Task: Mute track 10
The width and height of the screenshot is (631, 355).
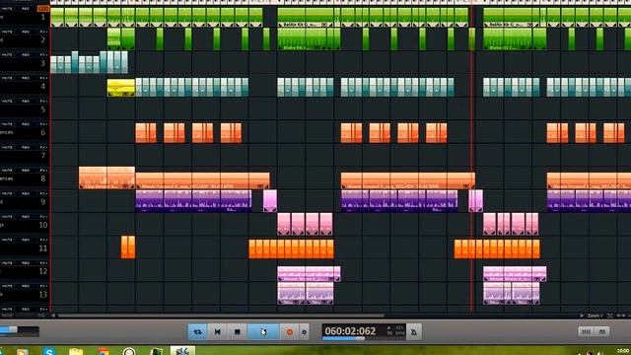Action: click(7, 217)
